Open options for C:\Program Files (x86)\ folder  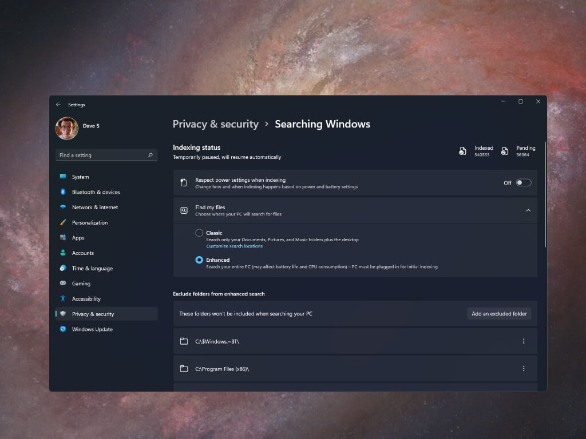[524, 369]
